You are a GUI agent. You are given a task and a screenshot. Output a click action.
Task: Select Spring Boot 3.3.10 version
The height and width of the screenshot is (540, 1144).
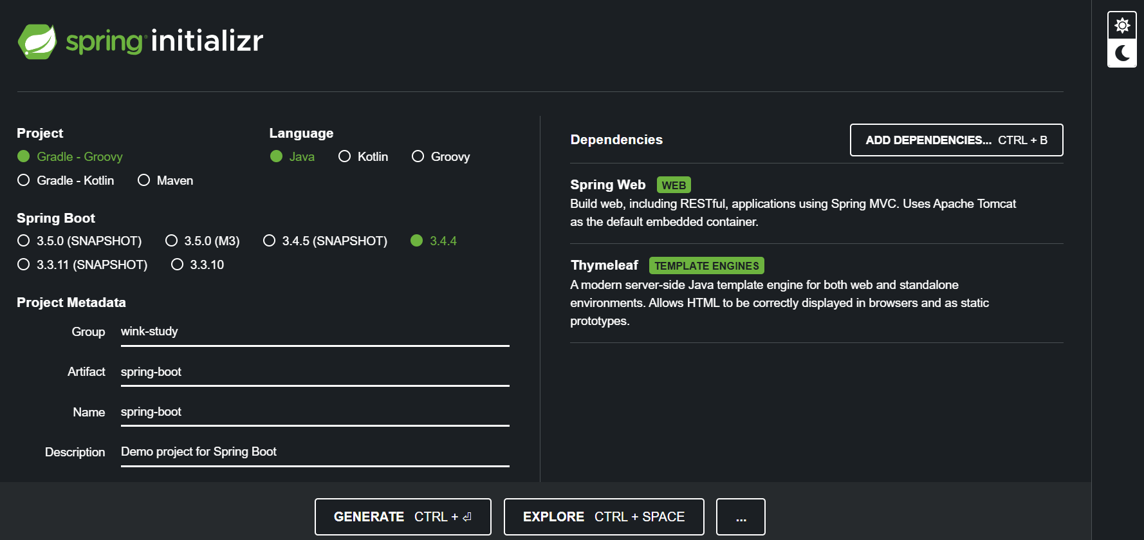198,265
